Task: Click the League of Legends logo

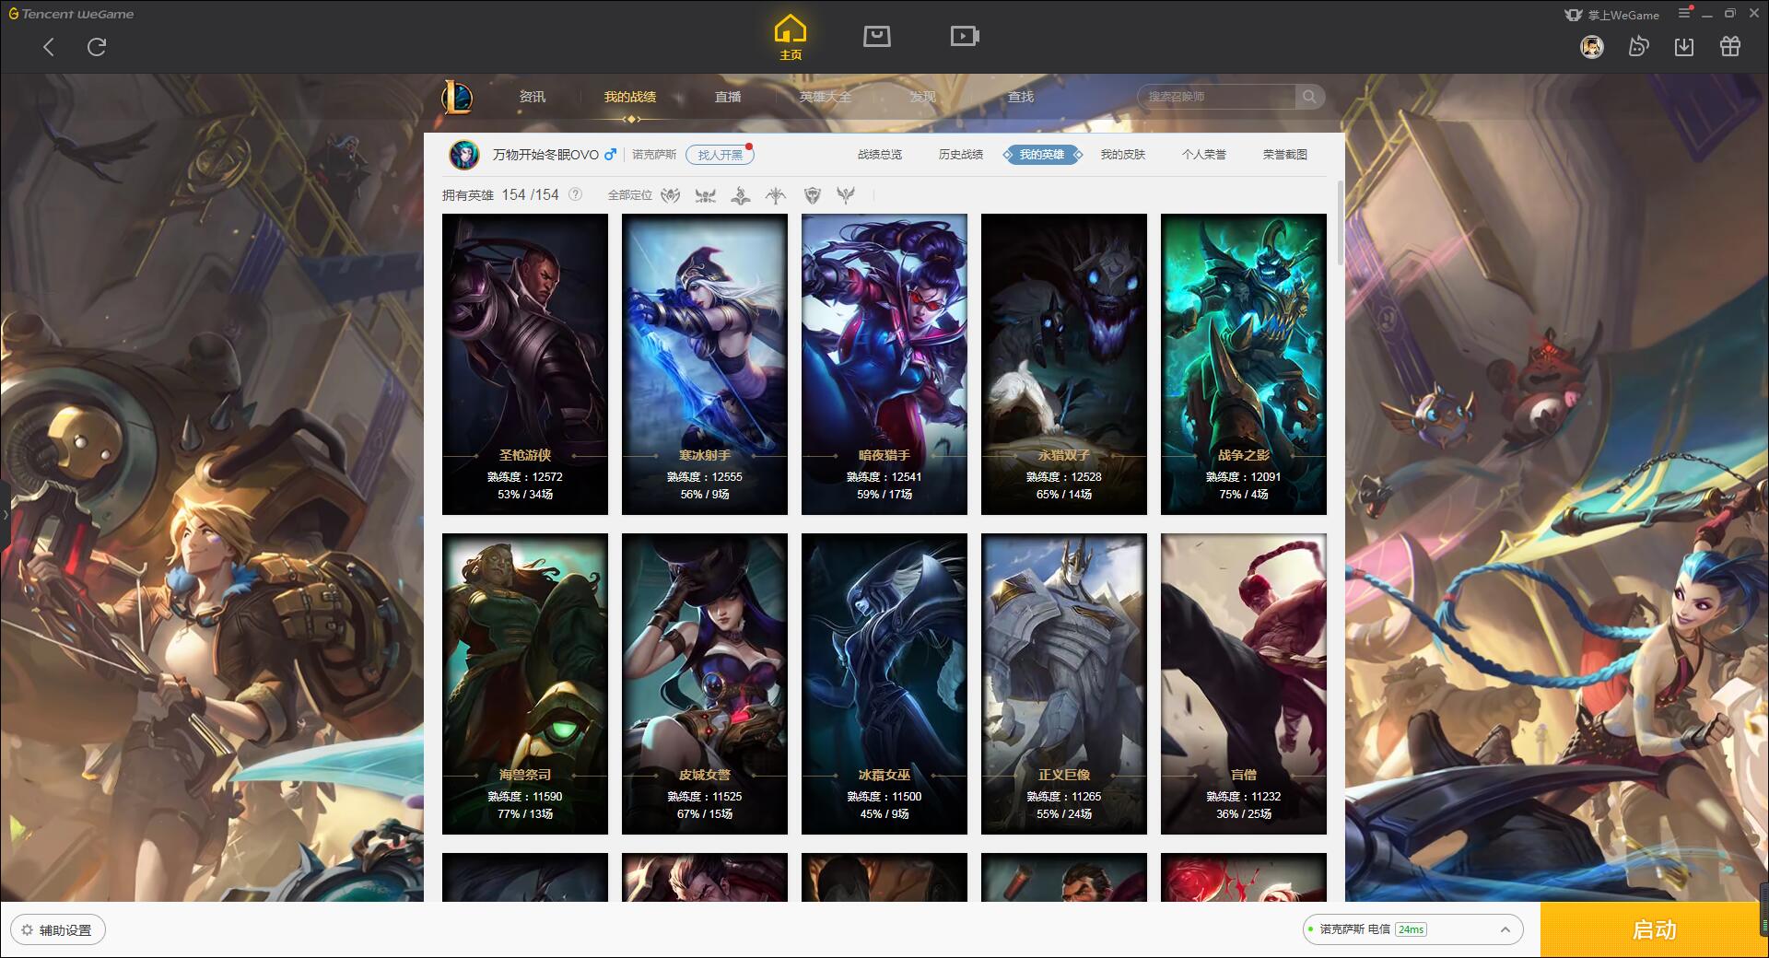Action: (457, 97)
